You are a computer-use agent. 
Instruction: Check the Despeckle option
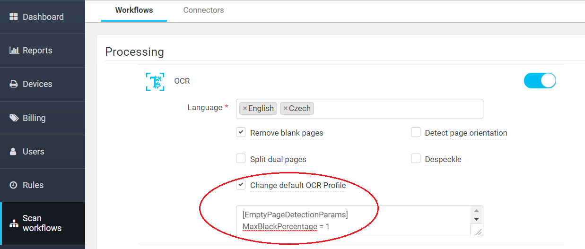(416, 159)
